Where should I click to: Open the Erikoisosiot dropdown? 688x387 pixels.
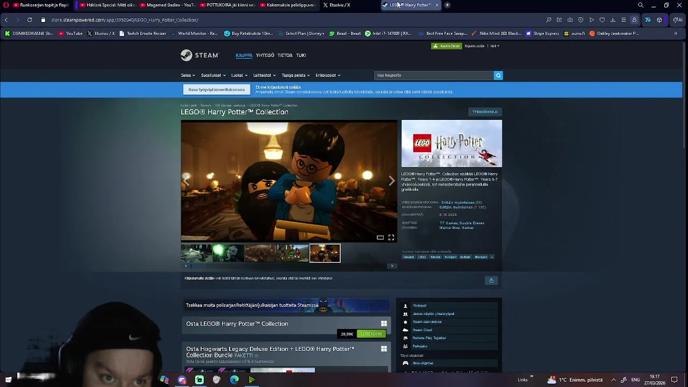click(x=327, y=75)
